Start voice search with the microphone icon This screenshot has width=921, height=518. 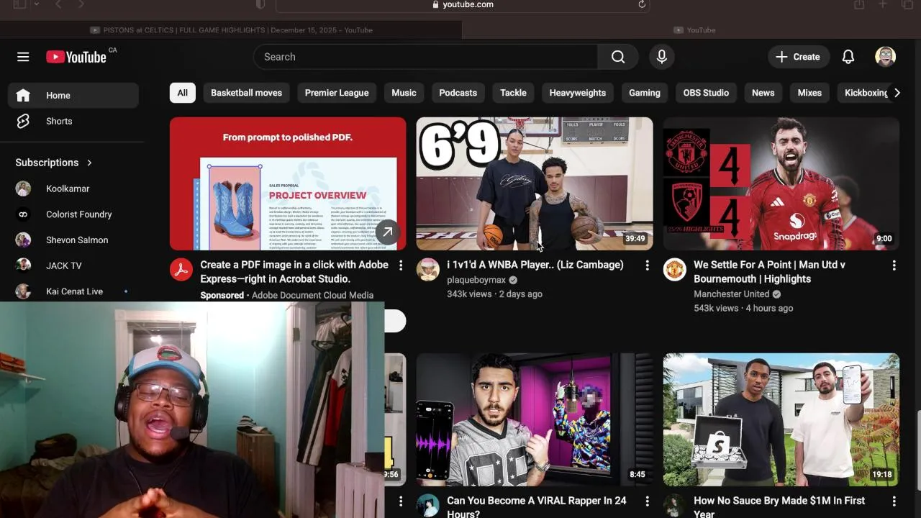pyautogui.click(x=662, y=57)
